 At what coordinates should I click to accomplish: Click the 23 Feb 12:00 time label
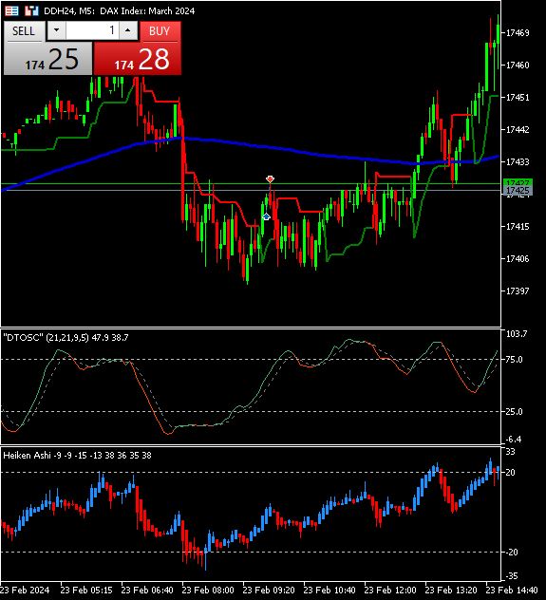(x=390, y=591)
